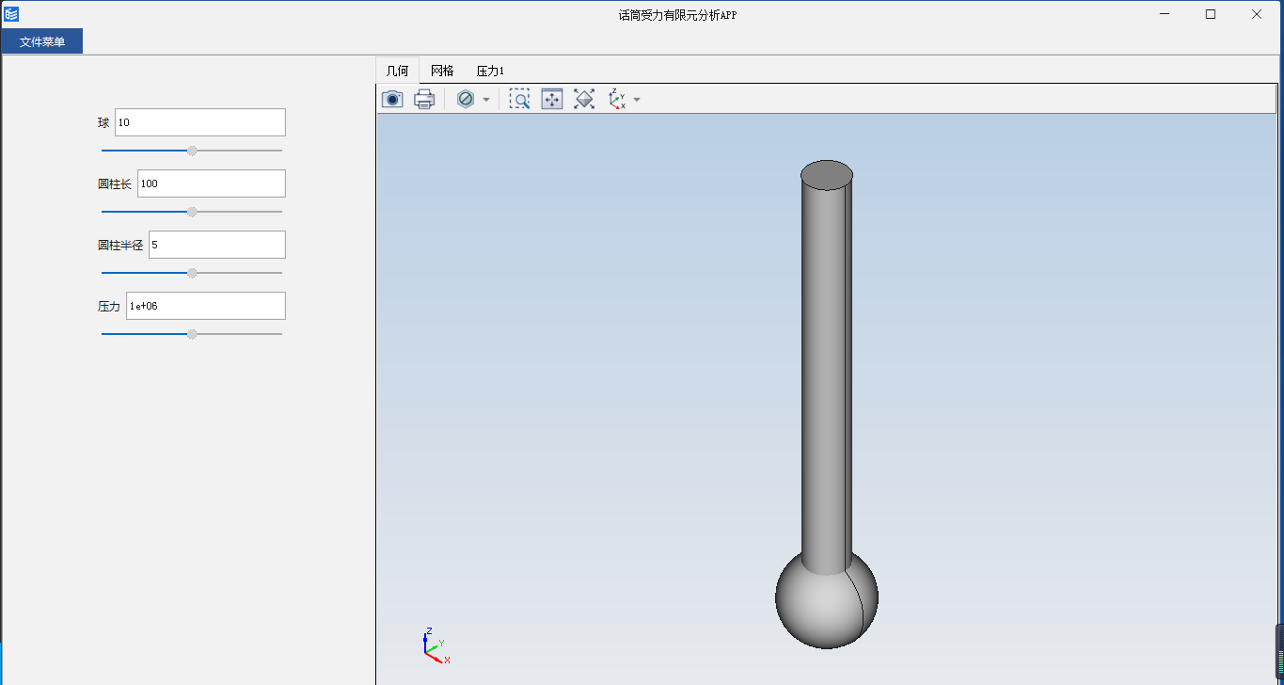Minimize the application window
Viewport: 1284px width, 685px height.
coord(1165,14)
